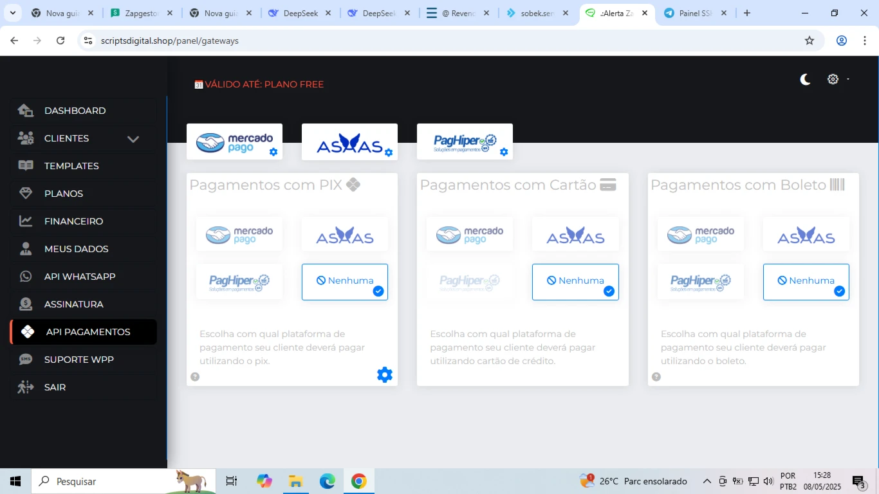Click the blue gear in PIX card
The image size is (879, 494).
385,374
